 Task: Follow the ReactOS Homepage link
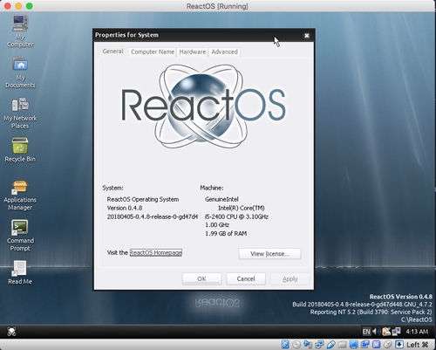tap(156, 252)
